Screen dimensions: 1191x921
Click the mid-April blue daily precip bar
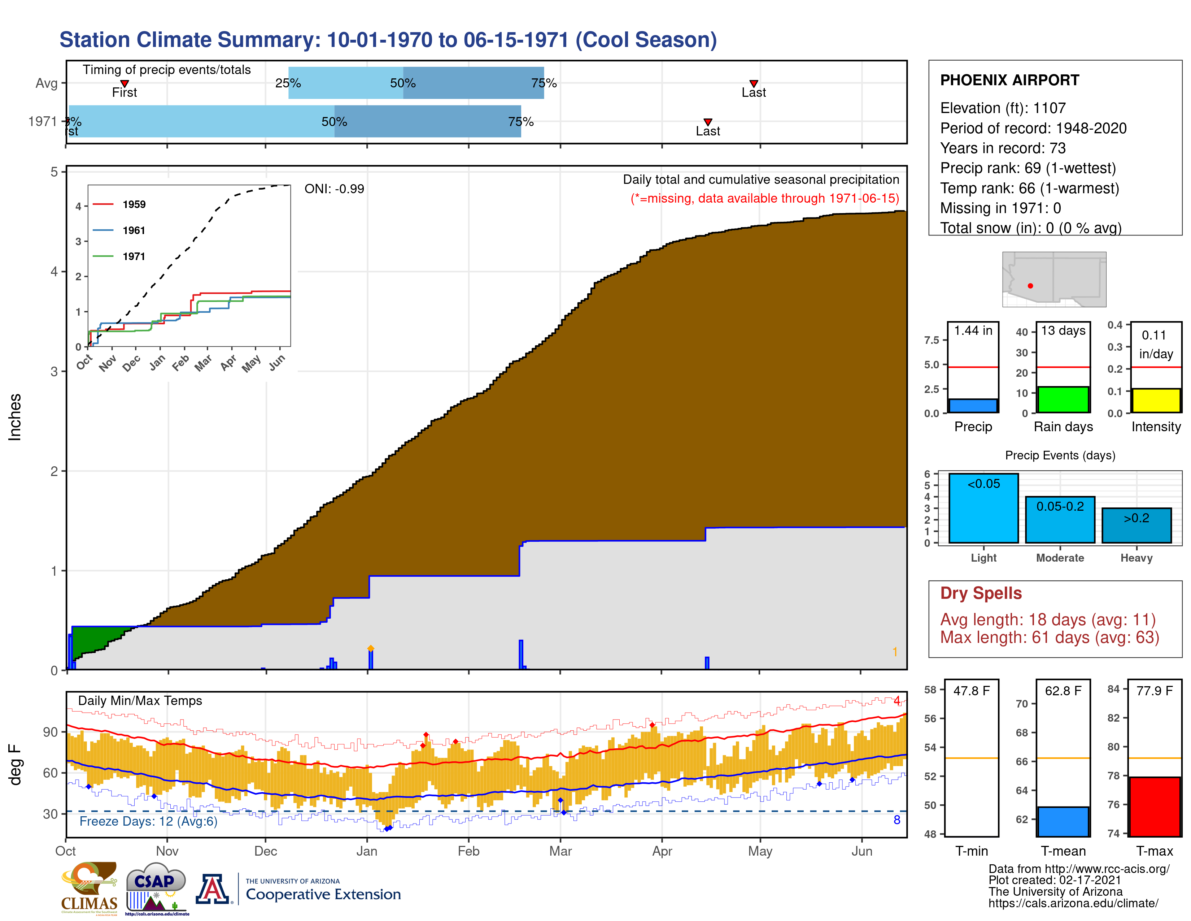pos(707,663)
